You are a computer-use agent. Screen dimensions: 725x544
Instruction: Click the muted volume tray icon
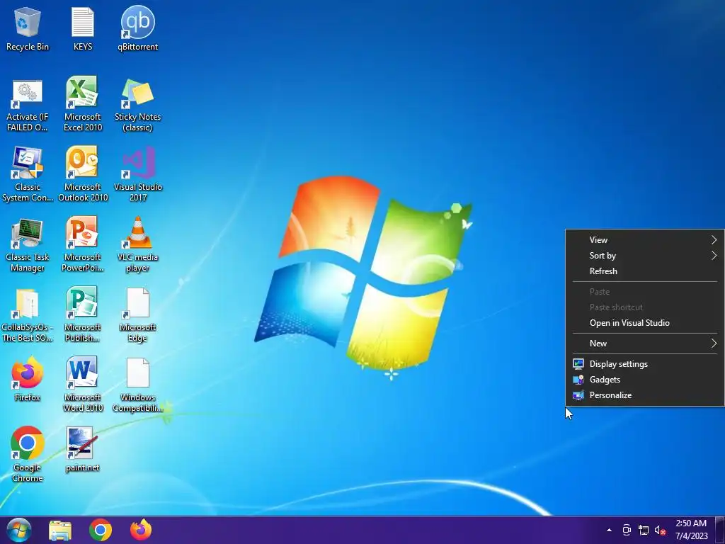[660, 530]
